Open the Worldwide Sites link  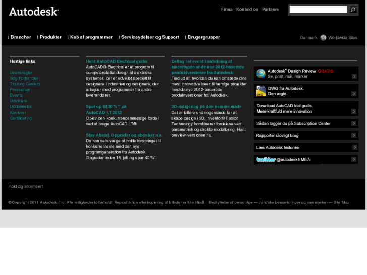pos(343,38)
